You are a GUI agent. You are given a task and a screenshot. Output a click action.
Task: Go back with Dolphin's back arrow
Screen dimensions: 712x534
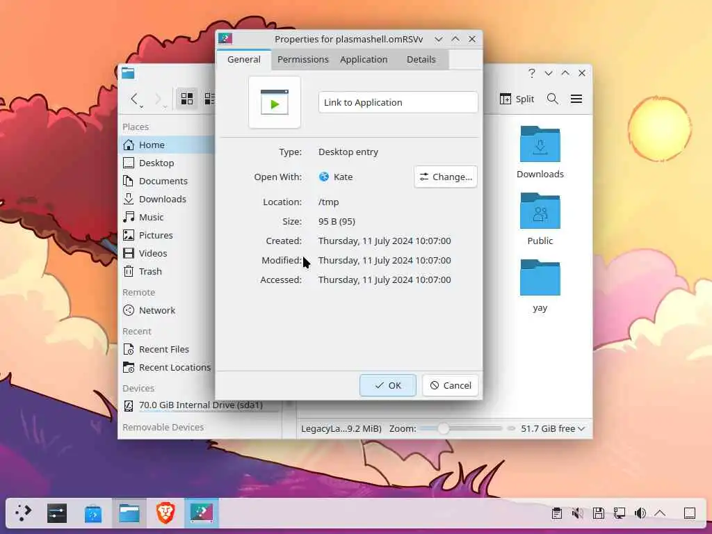point(134,99)
